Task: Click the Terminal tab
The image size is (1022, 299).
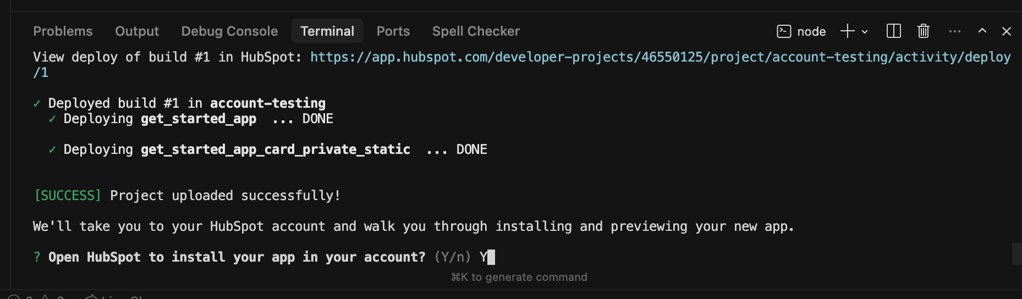Action: [327, 31]
